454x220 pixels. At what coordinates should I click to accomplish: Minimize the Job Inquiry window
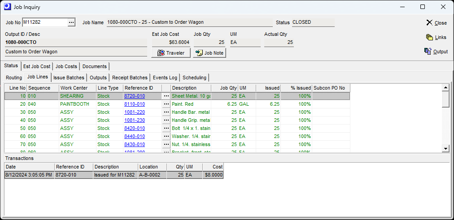[402, 7]
